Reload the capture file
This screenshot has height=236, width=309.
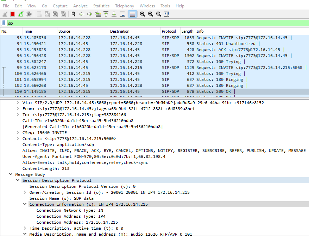pos(63,14)
